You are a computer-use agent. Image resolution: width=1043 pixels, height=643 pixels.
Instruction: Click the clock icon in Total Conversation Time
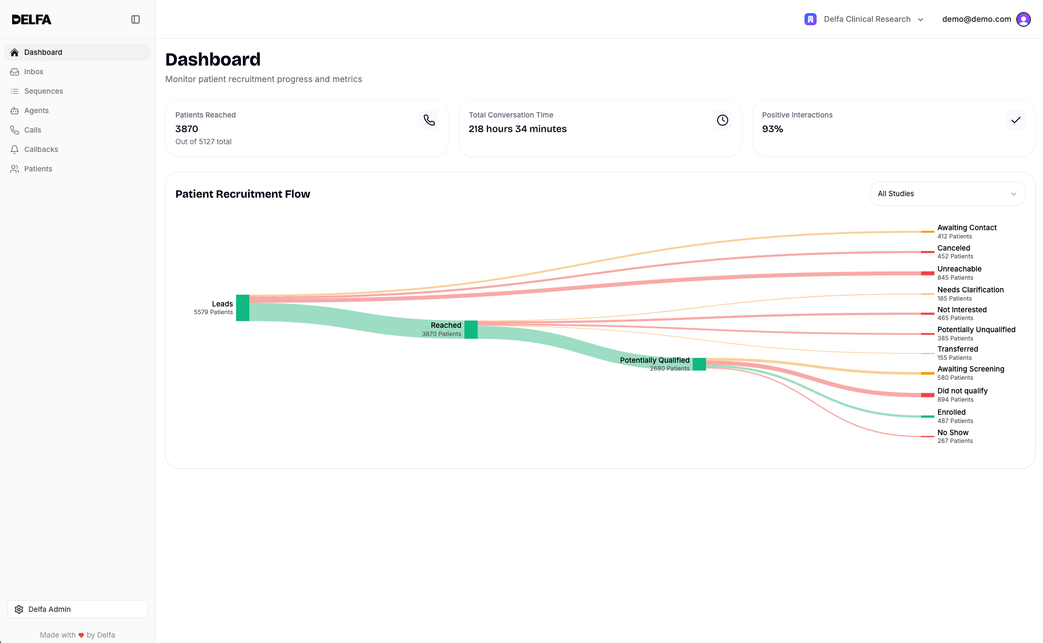[722, 120]
